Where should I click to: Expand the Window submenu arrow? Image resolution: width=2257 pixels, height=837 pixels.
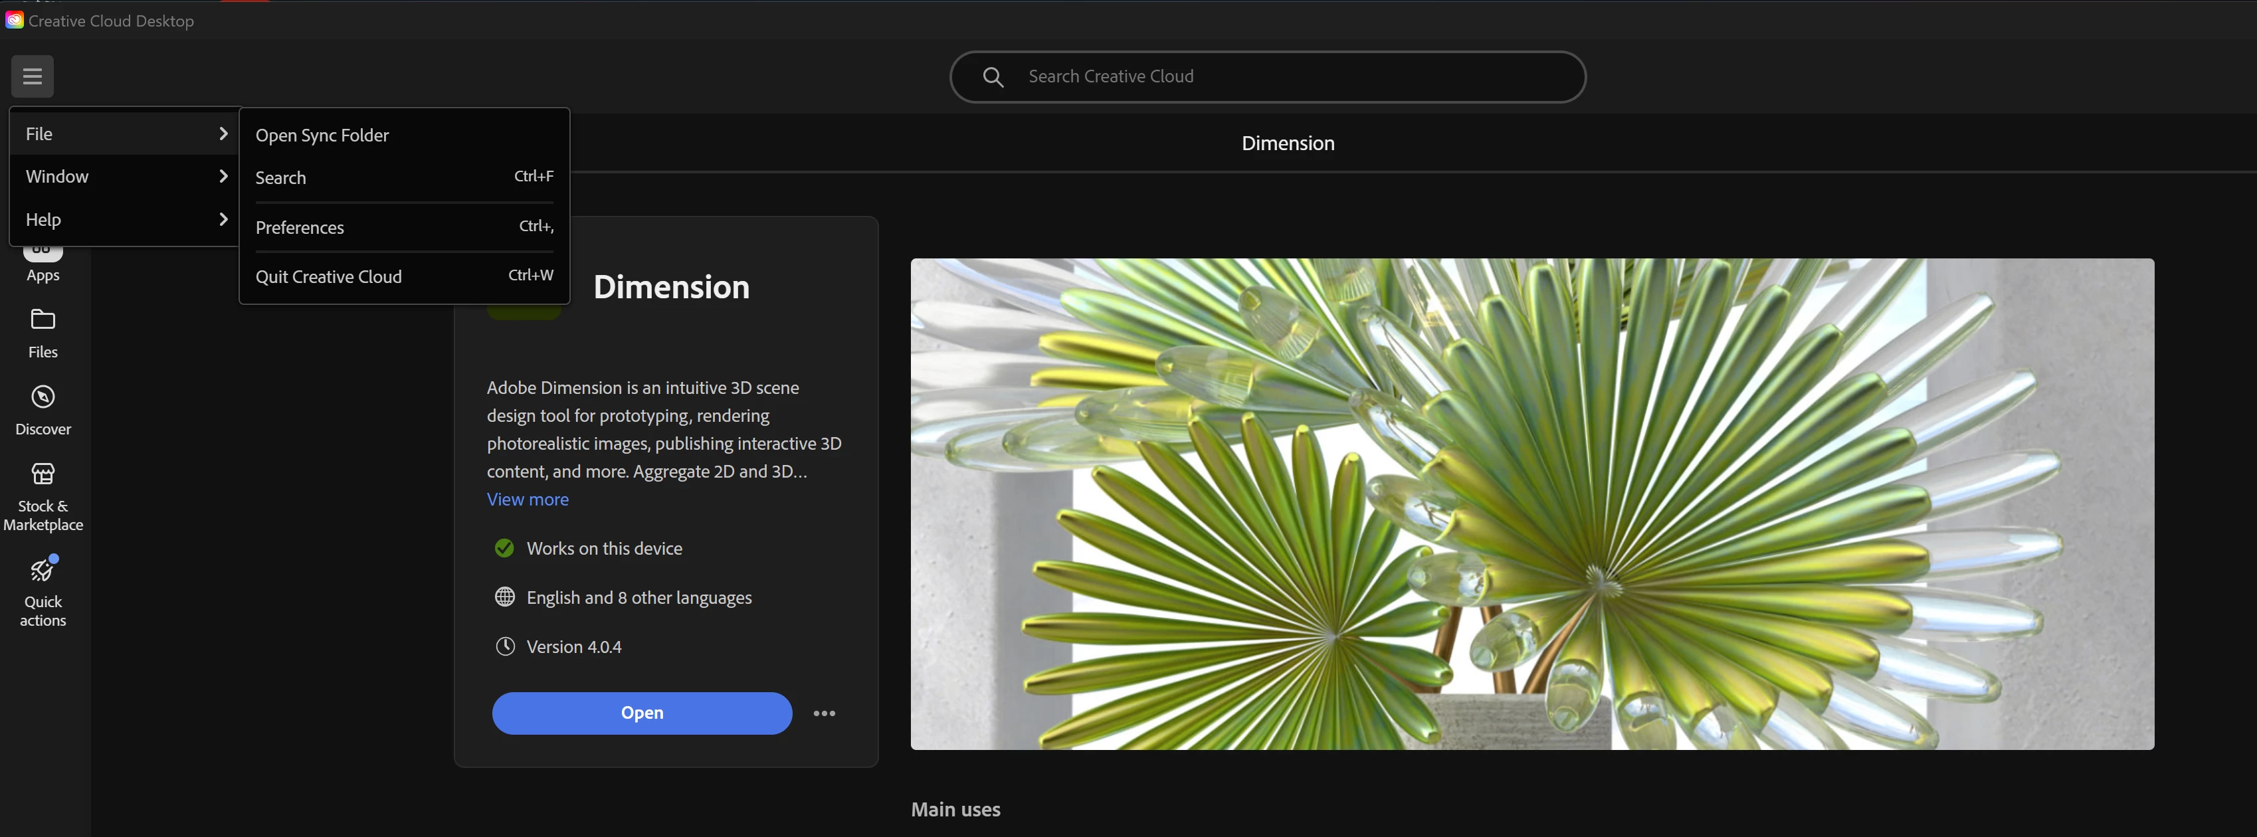pyautogui.click(x=223, y=176)
